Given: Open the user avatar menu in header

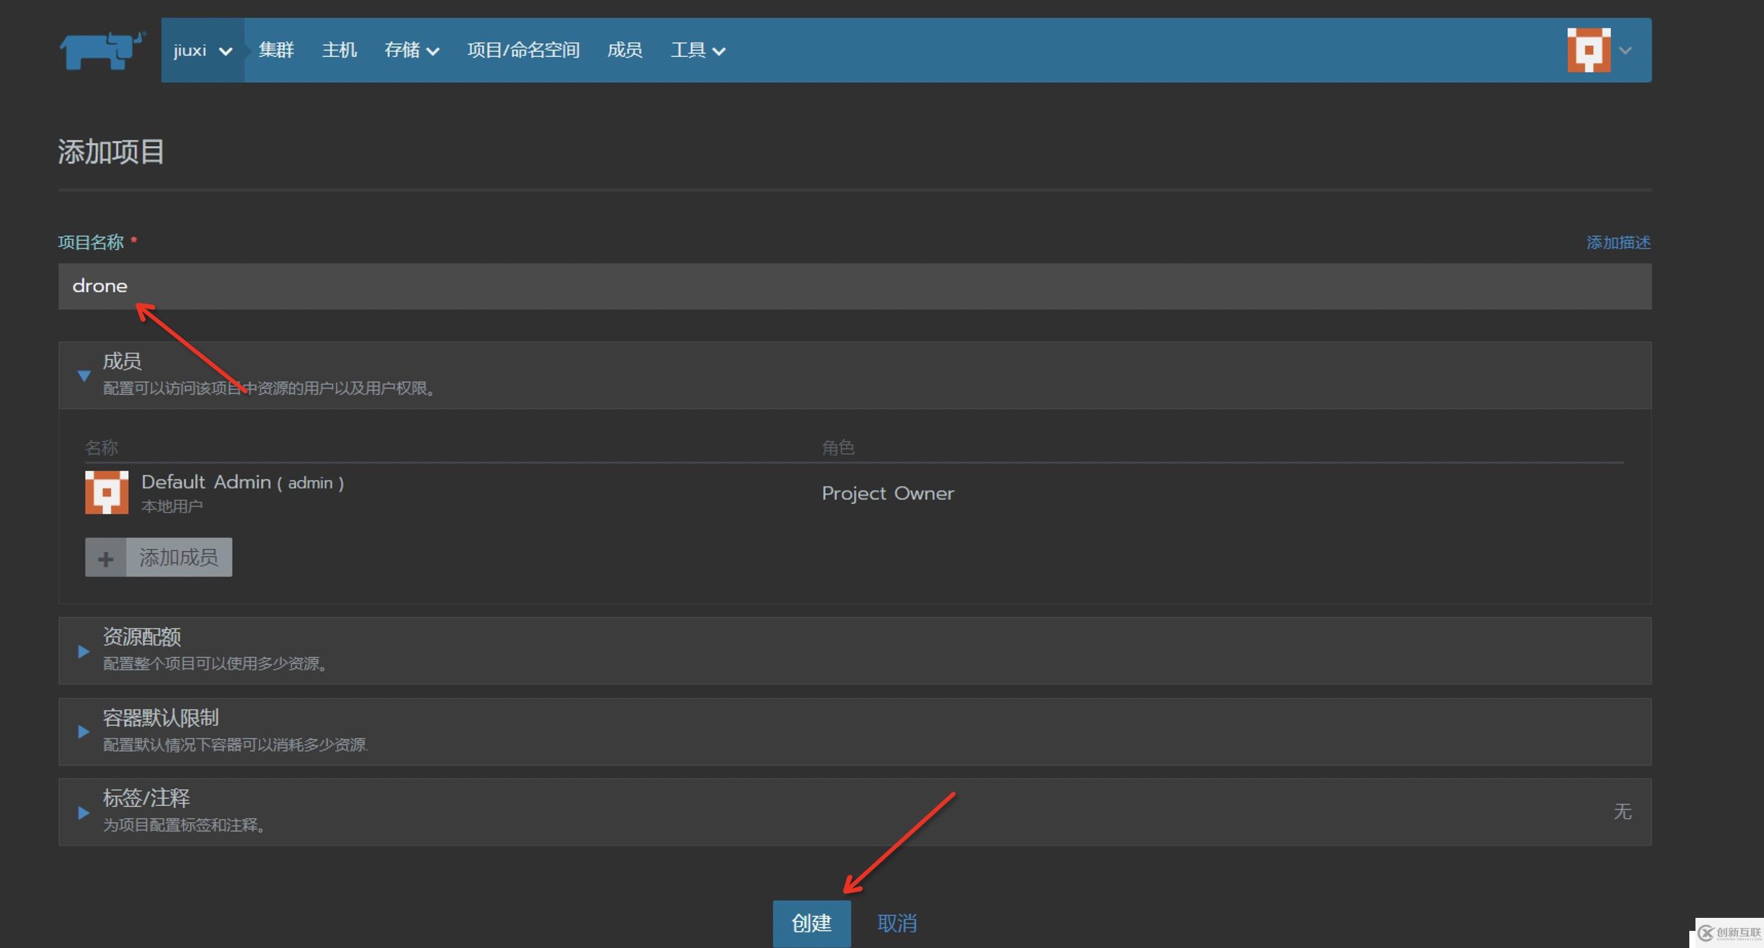Looking at the screenshot, I should (1589, 50).
